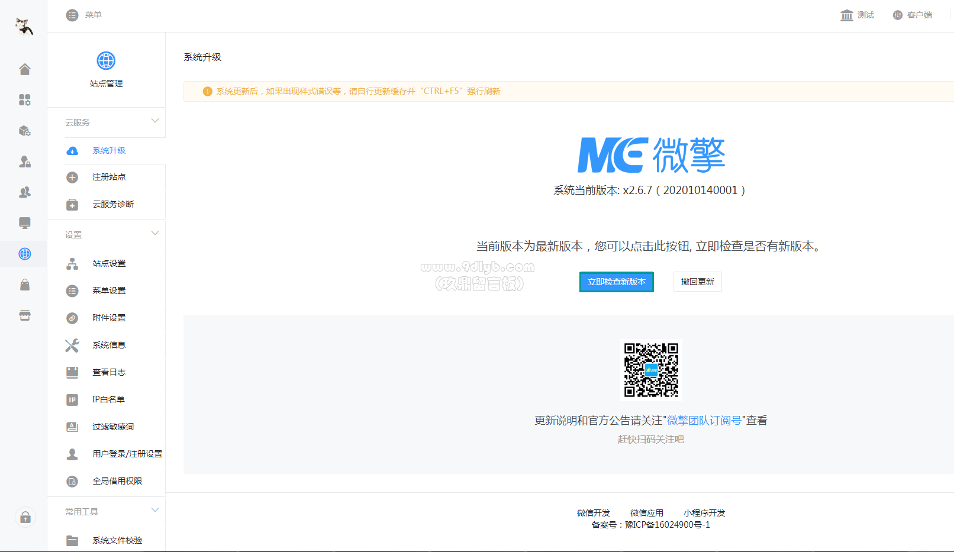
Task: Click the bank building icon beside 测试
Action: pos(847,15)
